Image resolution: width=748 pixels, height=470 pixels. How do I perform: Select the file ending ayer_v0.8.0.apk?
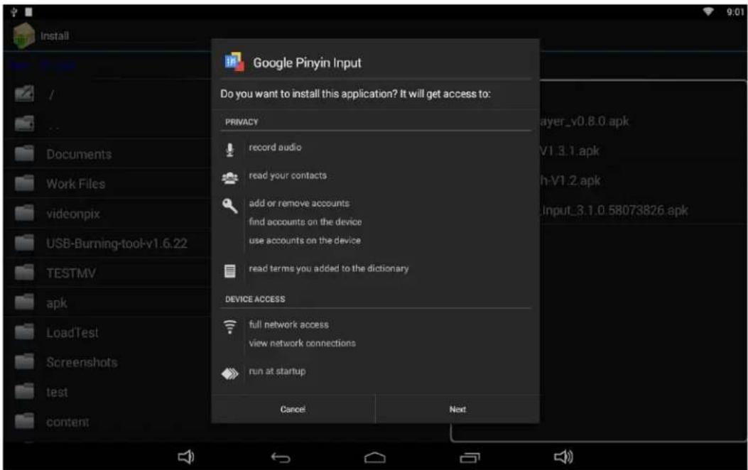(585, 121)
